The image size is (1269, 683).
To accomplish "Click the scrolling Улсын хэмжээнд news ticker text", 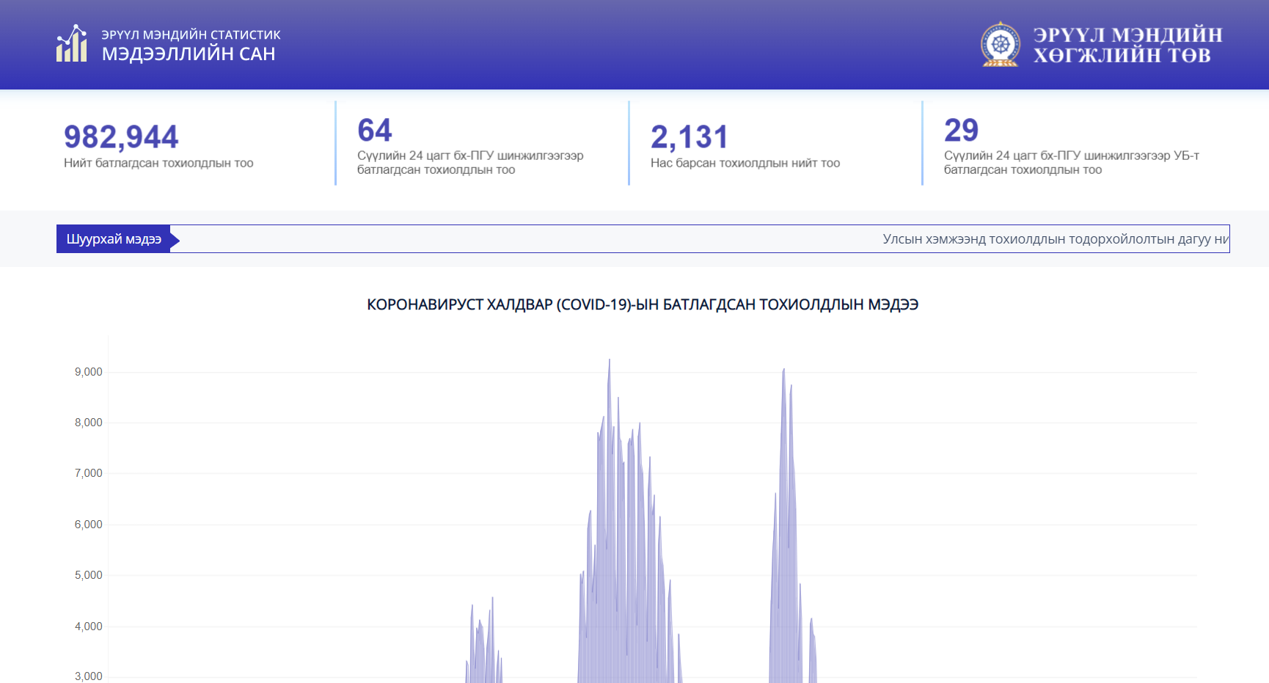I will pos(1055,239).
